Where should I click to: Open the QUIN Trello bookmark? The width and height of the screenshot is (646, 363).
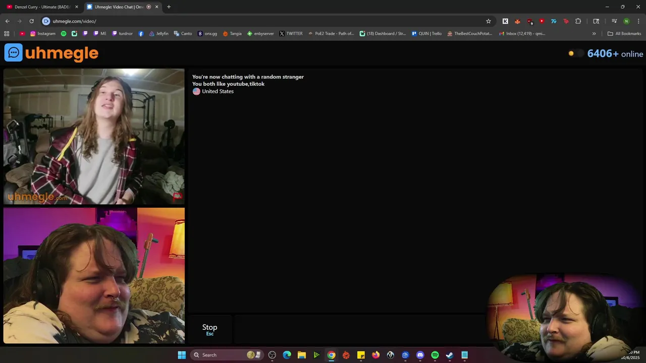click(x=426, y=34)
